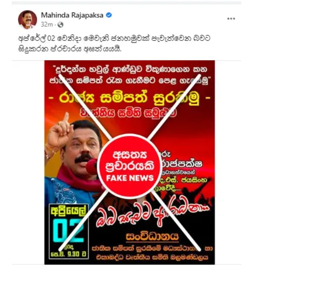Click the red microphone in the poster
This screenshot has height=287, width=322.
click(92, 166)
